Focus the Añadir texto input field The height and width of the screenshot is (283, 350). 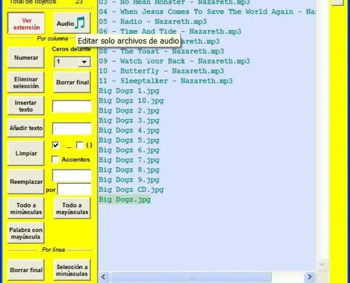coord(72,128)
